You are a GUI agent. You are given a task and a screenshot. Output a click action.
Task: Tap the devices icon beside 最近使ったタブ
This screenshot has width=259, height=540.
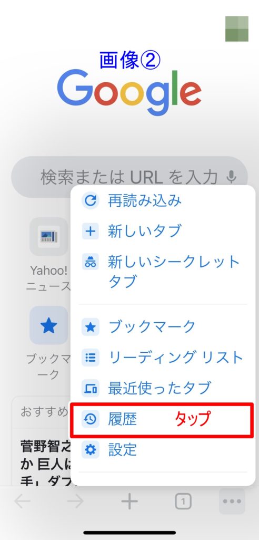pos(91,389)
